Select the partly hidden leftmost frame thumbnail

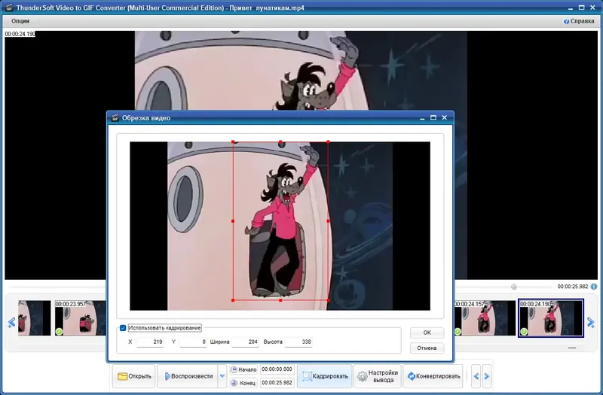click(34, 318)
